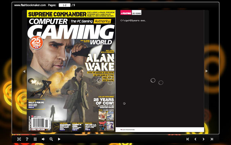Activate the zoom in magnifier
Viewport: 231px width, 145px height.
point(51,139)
